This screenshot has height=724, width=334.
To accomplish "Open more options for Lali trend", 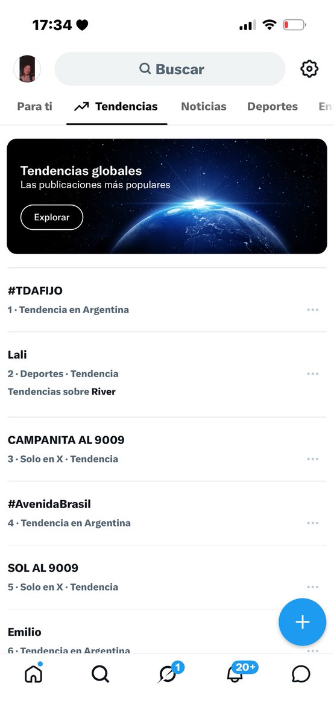I will click(312, 373).
